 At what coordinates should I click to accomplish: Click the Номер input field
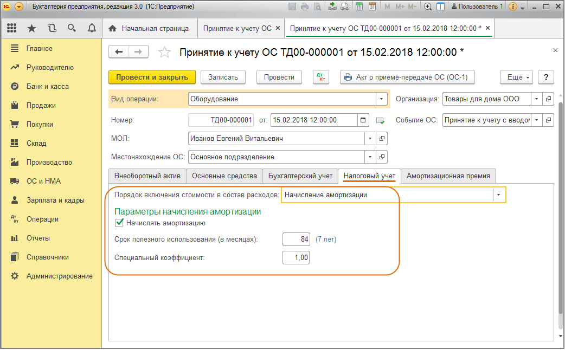(221, 120)
